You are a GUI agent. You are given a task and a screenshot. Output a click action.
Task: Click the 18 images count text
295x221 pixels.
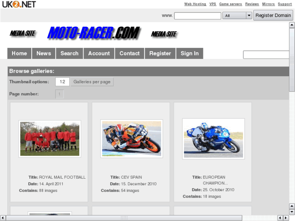(212, 196)
